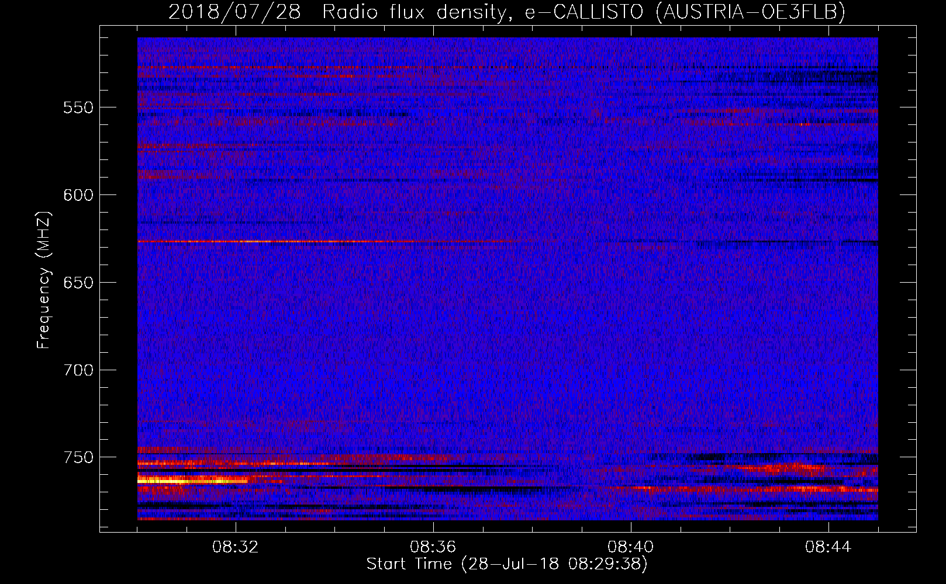
Task: Click the 08:44 time tick label
Action: click(x=828, y=547)
